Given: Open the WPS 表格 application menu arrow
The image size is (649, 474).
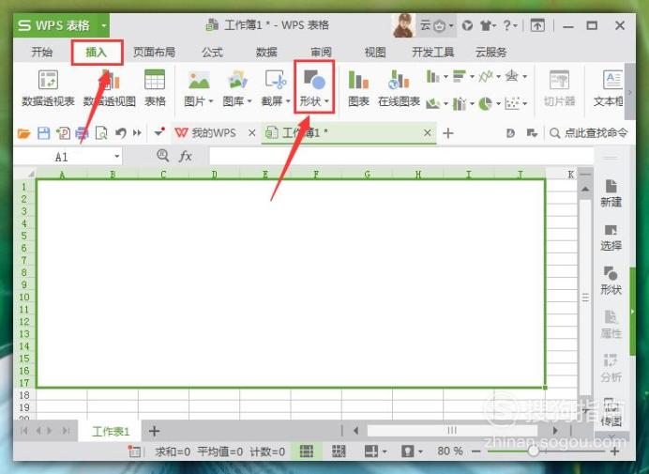Looking at the screenshot, I should pyautogui.click(x=104, y=25).
